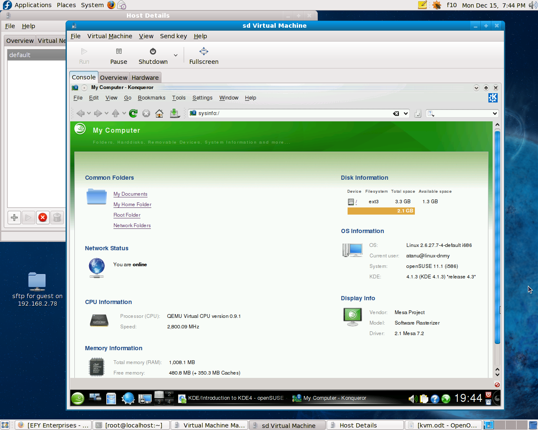Switch to the Hardware tab

[145, 78]
